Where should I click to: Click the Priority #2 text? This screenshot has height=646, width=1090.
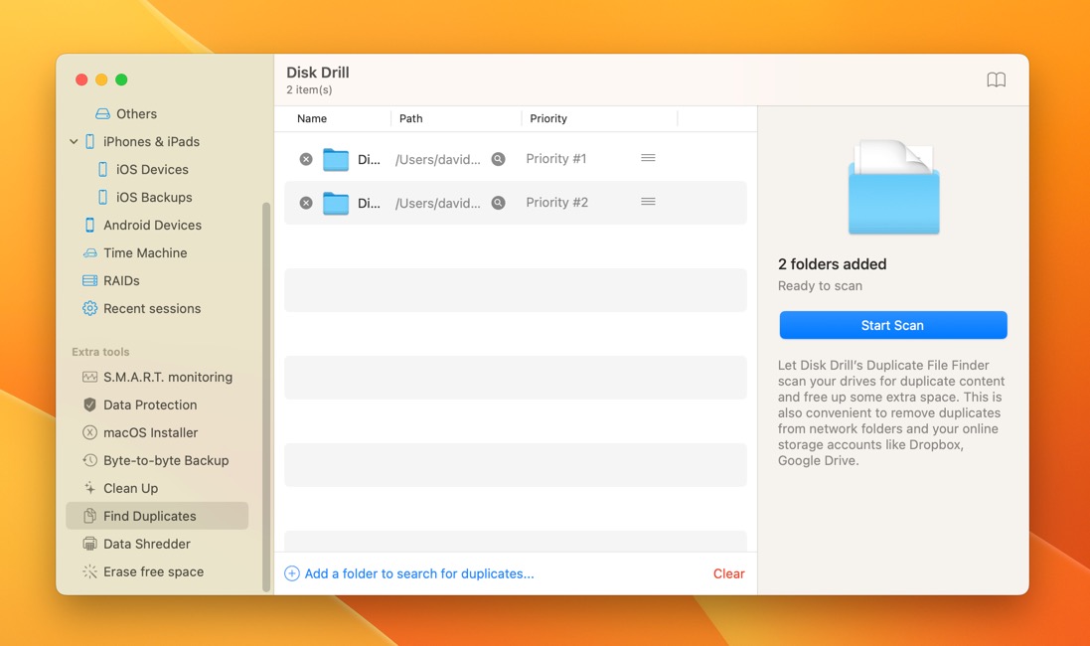click(556, 203)
